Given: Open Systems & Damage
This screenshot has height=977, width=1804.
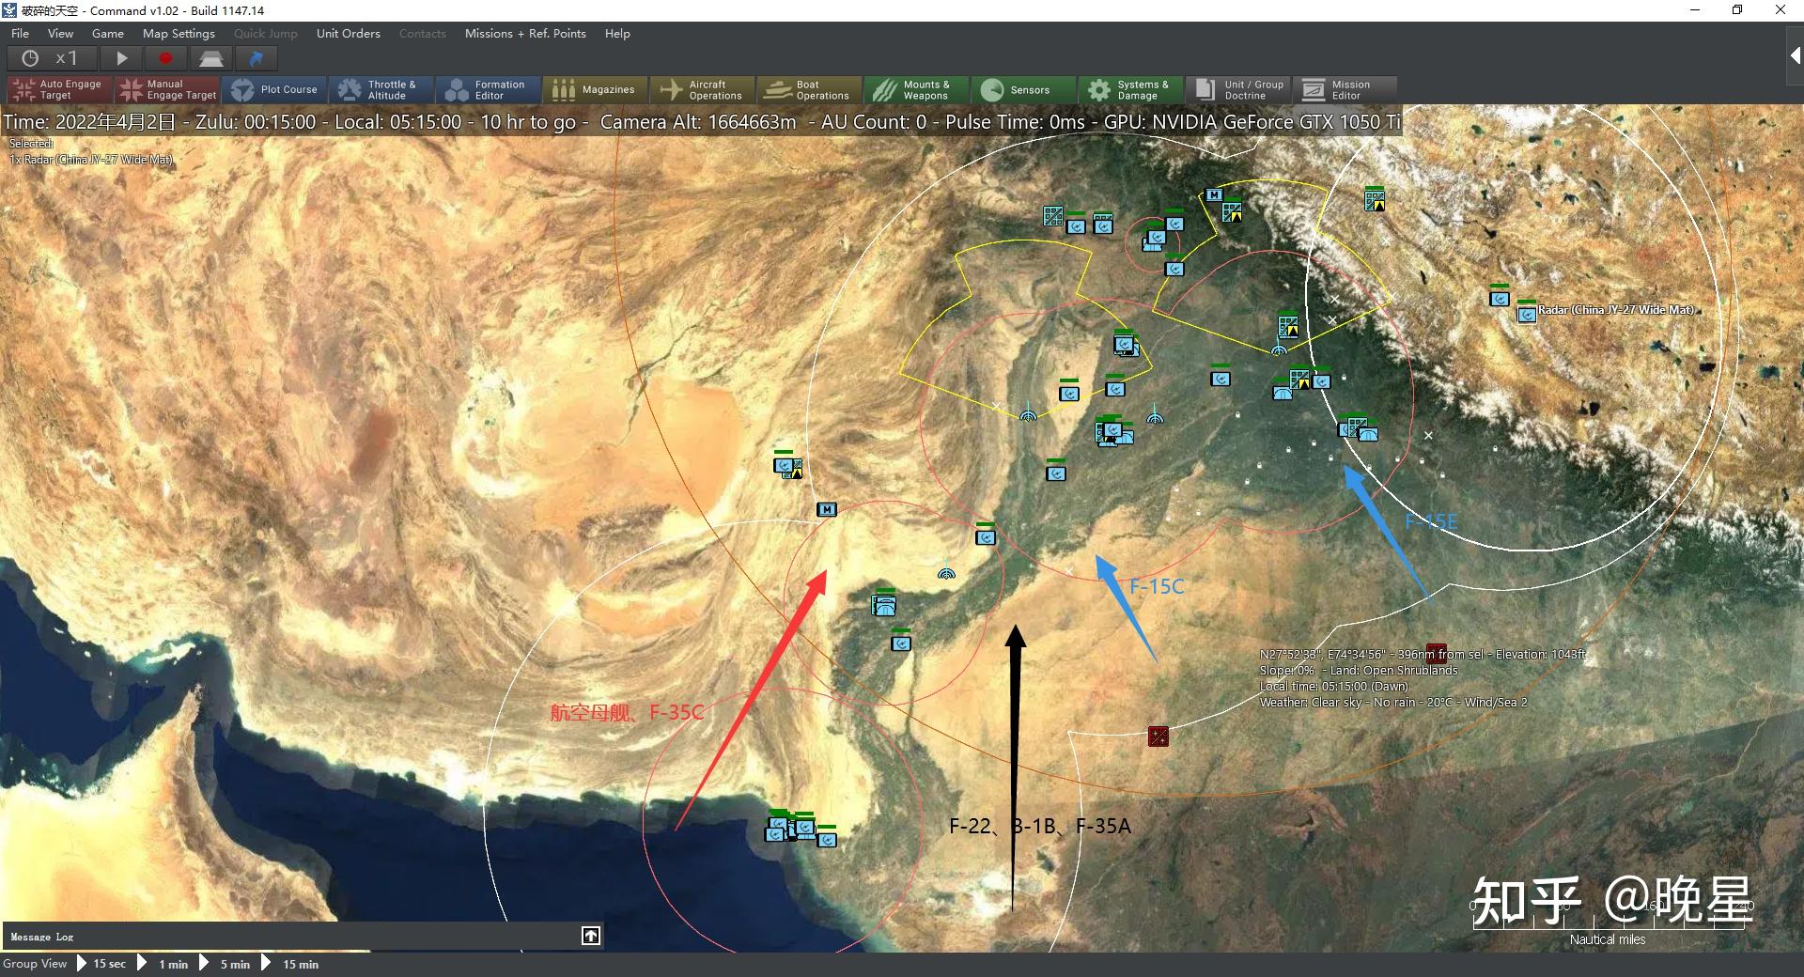Looking at the screenshot, I should (x=1130, y=89).
